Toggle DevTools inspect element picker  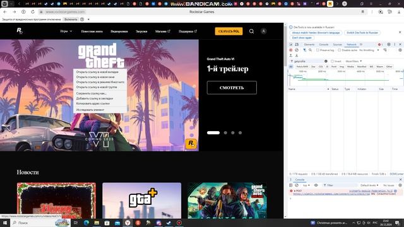pyautogui.click(x=291, y=45)
